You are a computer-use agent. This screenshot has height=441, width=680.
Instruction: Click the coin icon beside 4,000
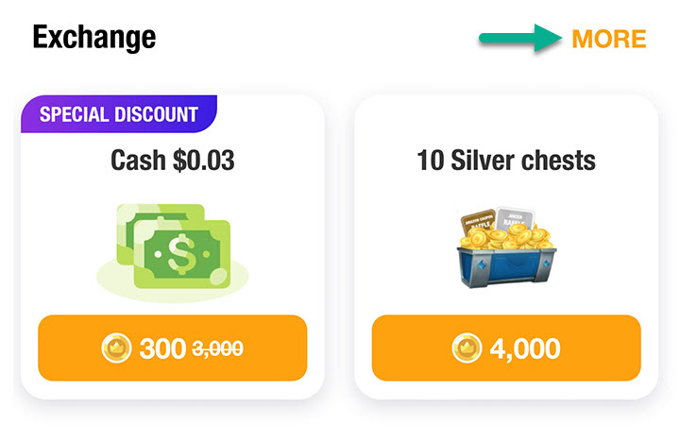click(467, 348)
